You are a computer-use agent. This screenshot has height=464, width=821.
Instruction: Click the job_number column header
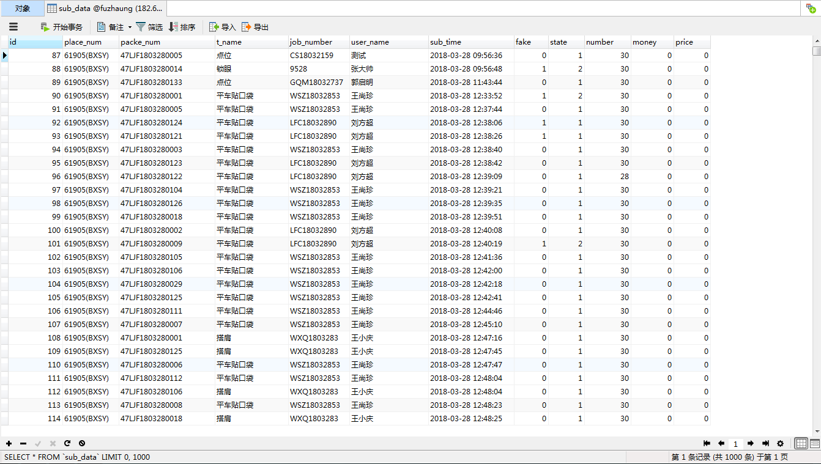tap(319, 42)
